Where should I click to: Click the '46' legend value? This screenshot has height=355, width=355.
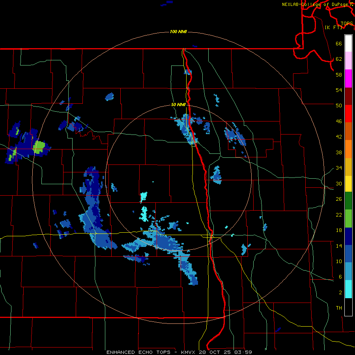click(339, 121)
